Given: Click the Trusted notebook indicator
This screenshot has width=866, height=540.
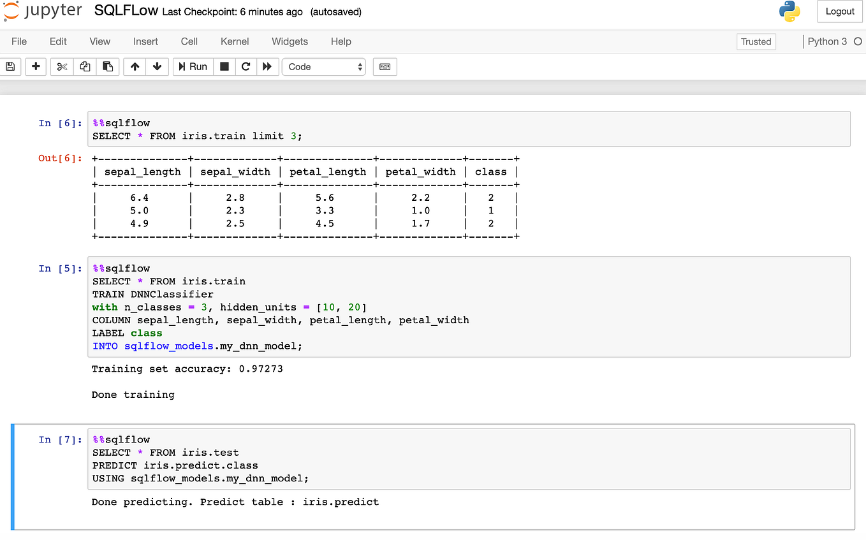Looking at the screenshot, I should (x=756, y=41).
